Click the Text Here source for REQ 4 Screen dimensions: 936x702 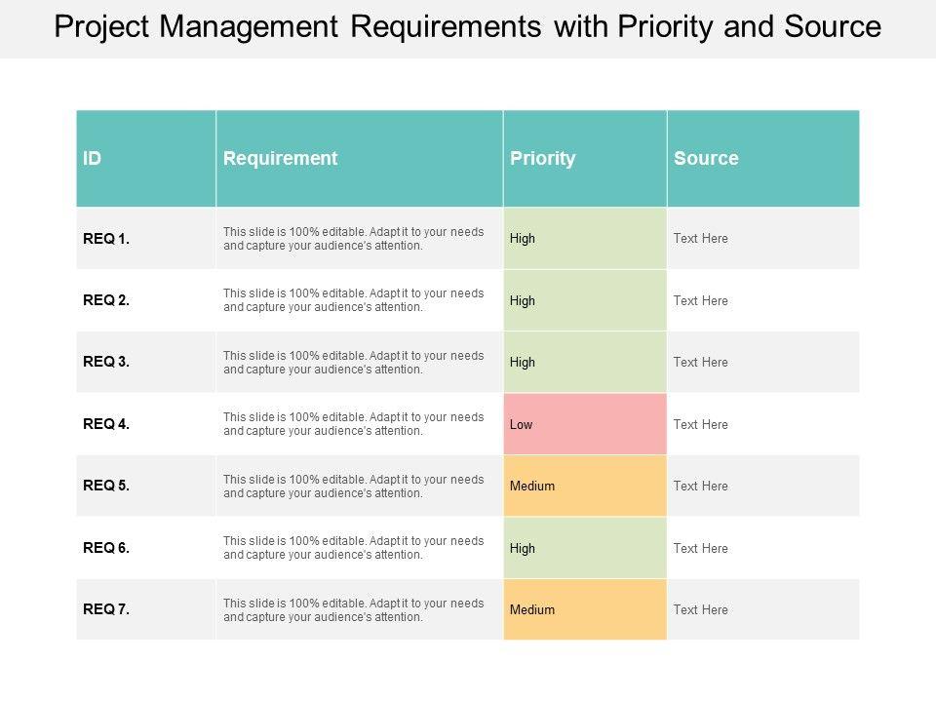[701, 424]
